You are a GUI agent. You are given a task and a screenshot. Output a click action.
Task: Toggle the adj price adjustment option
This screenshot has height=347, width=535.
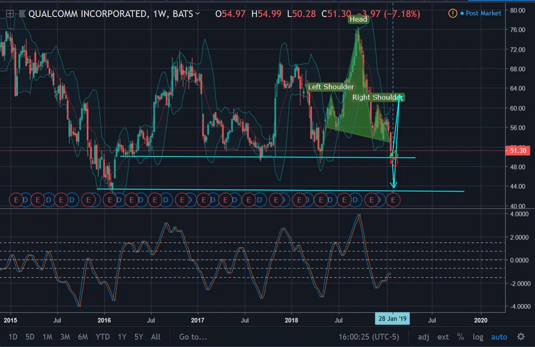tap(423, 337)
